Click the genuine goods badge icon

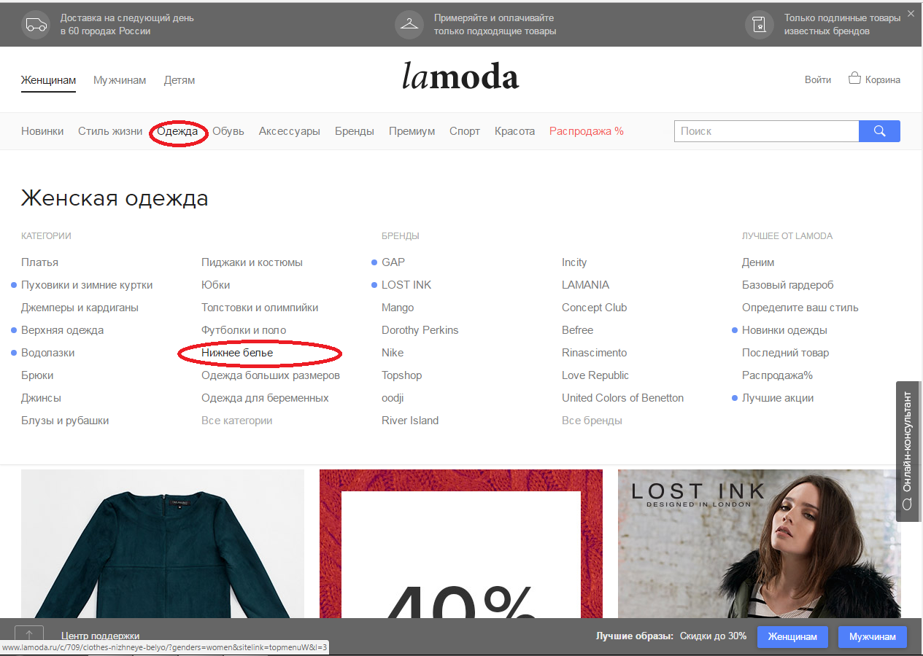(x=760, y=25)
